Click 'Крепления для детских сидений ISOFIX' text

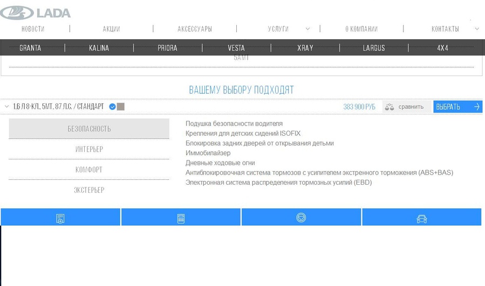coord(243,134)
